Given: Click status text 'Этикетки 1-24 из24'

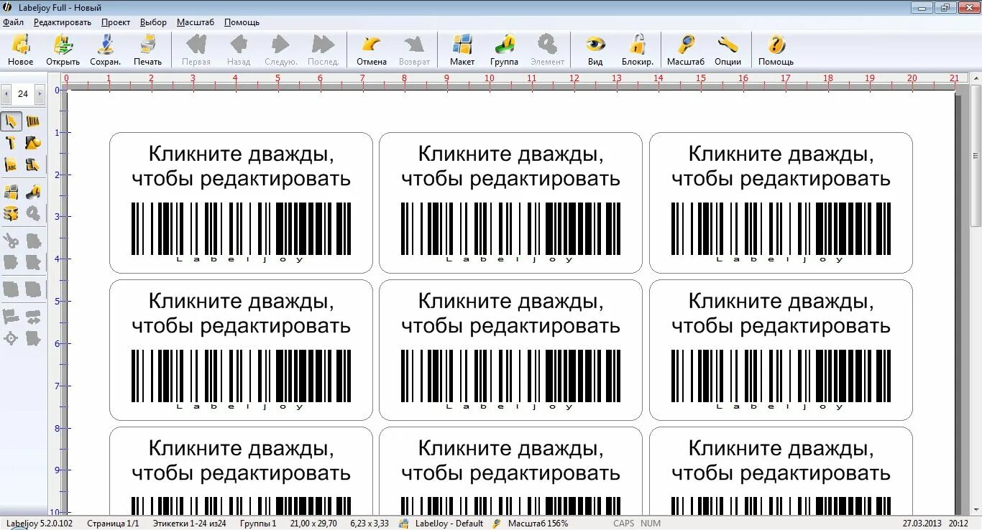Looking at the screenshot, I should (x=189, y=524).
